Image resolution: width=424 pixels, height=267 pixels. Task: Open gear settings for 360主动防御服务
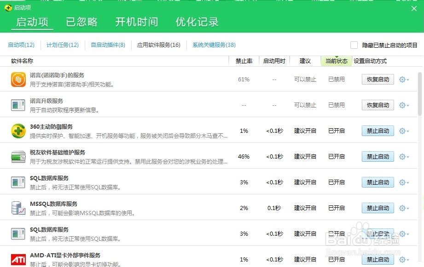coord(404,131)
